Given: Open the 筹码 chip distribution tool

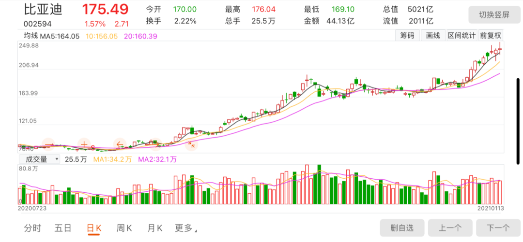Looking at the screenshot, I should 407,36.
